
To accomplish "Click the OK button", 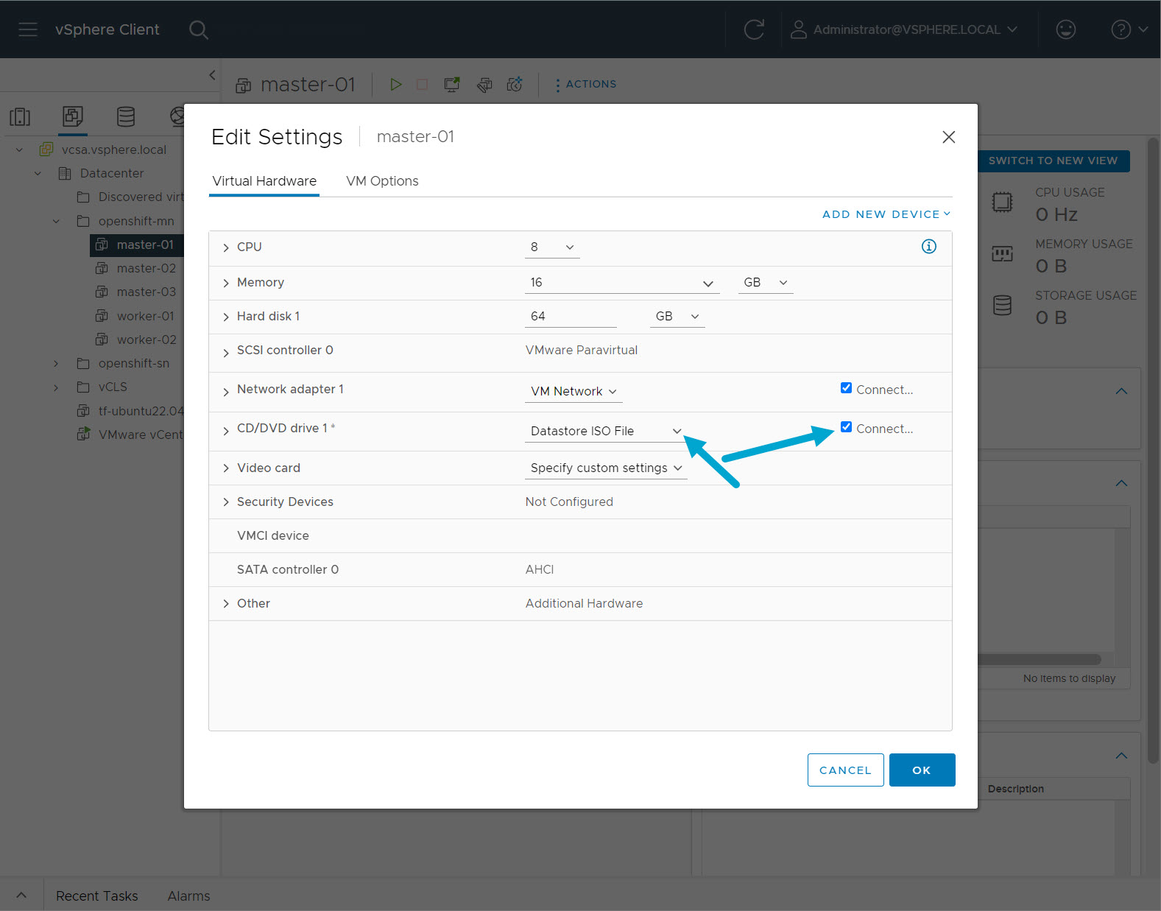I will pyautogui.click(x=922, y=770).
